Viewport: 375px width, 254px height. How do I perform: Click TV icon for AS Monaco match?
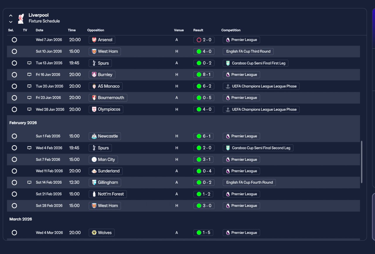29,86
